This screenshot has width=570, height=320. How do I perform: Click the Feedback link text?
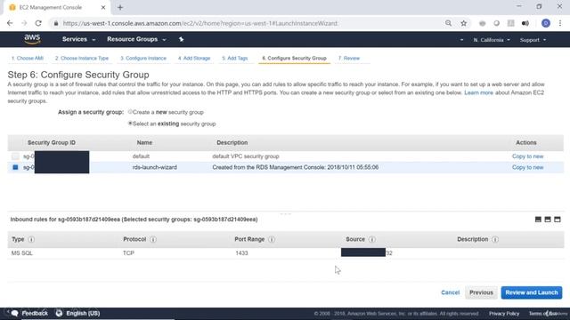(35, 313)
